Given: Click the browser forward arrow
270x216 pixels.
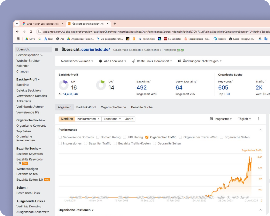Looking at the screenshot, I should (x=24, y=32).
